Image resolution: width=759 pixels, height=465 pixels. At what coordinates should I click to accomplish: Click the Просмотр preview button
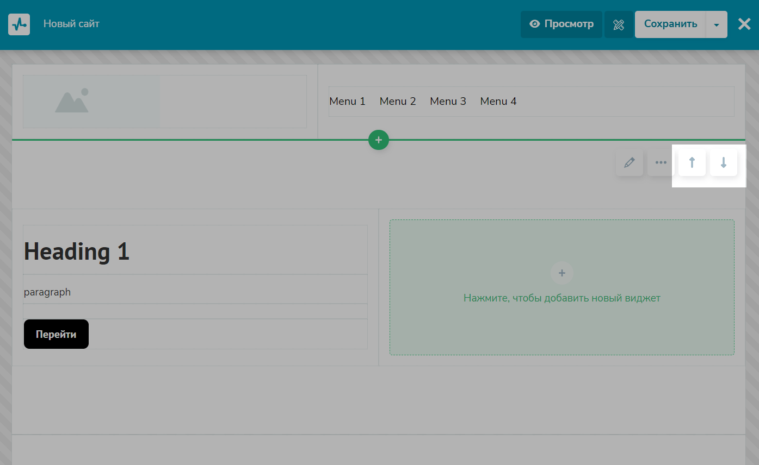click(561, 24)
